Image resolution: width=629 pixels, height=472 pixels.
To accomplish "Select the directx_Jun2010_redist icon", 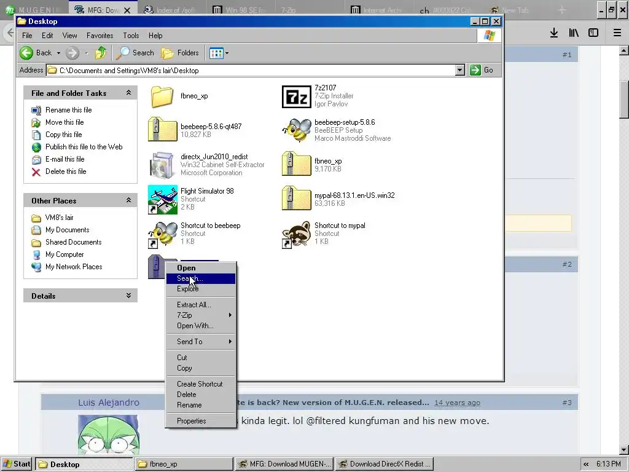I will tap(162, 165).
